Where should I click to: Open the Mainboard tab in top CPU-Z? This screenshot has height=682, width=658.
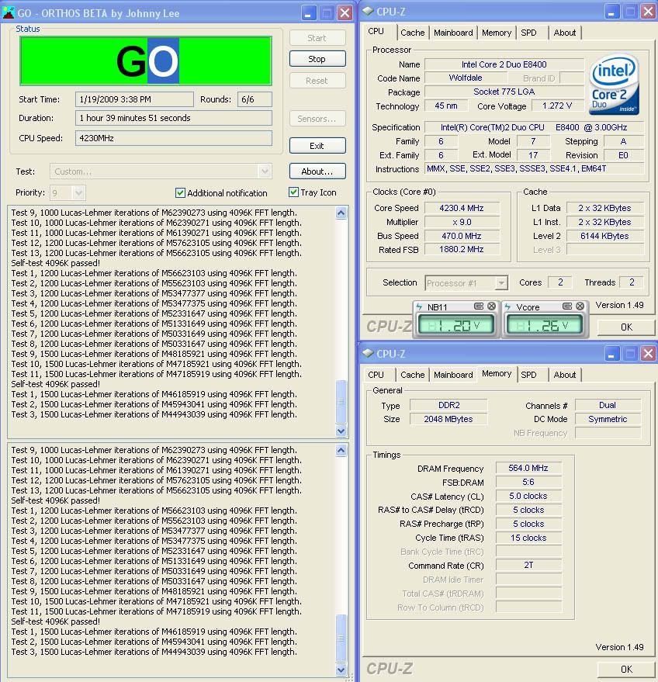[453, 33]
